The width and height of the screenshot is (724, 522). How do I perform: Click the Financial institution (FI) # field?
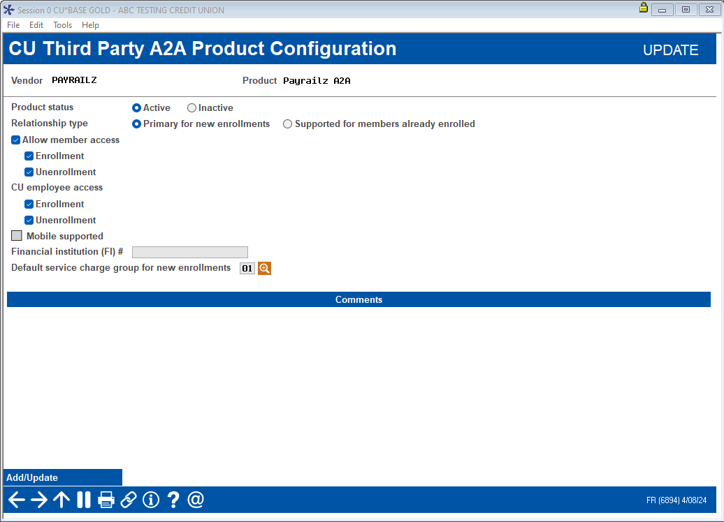click(190, 252)
